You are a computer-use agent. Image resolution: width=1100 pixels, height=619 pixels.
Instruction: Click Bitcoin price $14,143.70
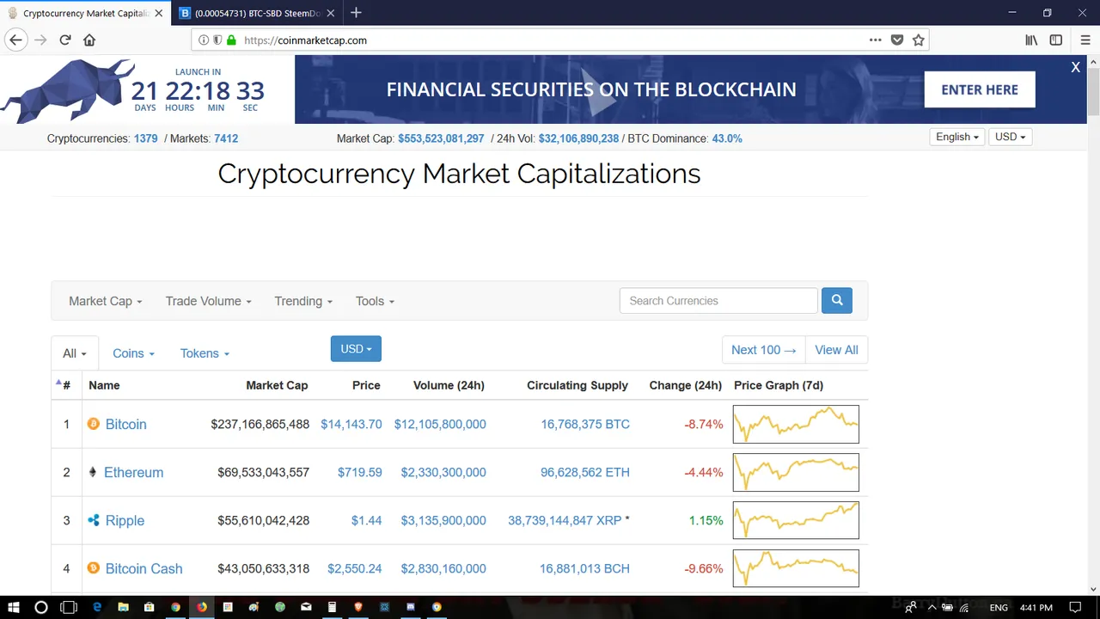pos(351,424)
